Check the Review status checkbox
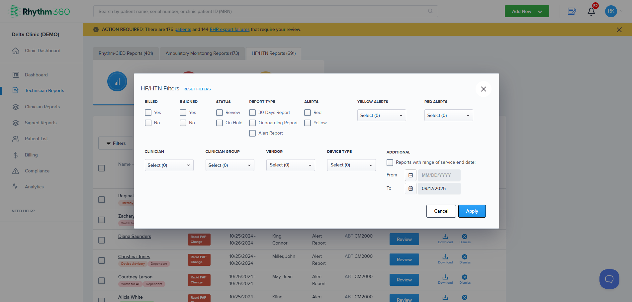The width and height of the screenshot is (632, 302). 220,113
